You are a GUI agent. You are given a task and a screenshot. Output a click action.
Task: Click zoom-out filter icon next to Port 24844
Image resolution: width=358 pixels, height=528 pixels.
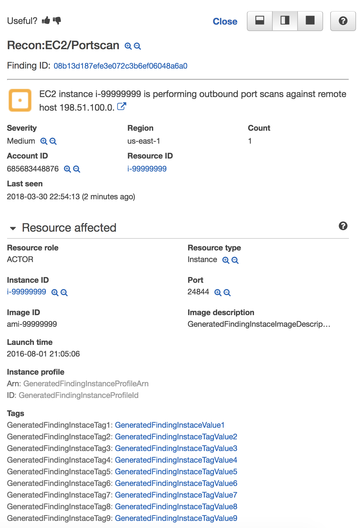(x=227, y=293)
